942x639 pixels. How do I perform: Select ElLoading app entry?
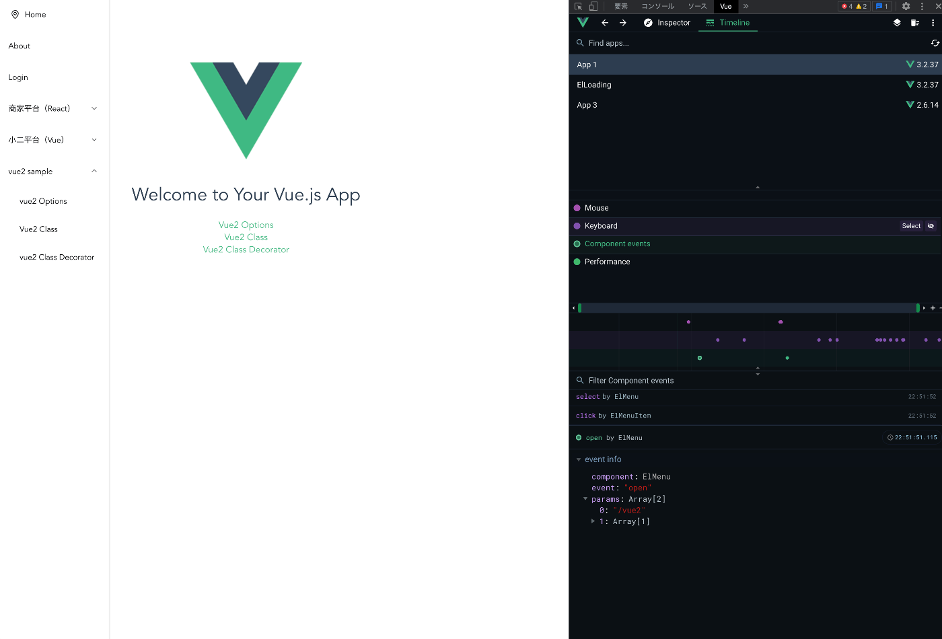tap(756, 85)
